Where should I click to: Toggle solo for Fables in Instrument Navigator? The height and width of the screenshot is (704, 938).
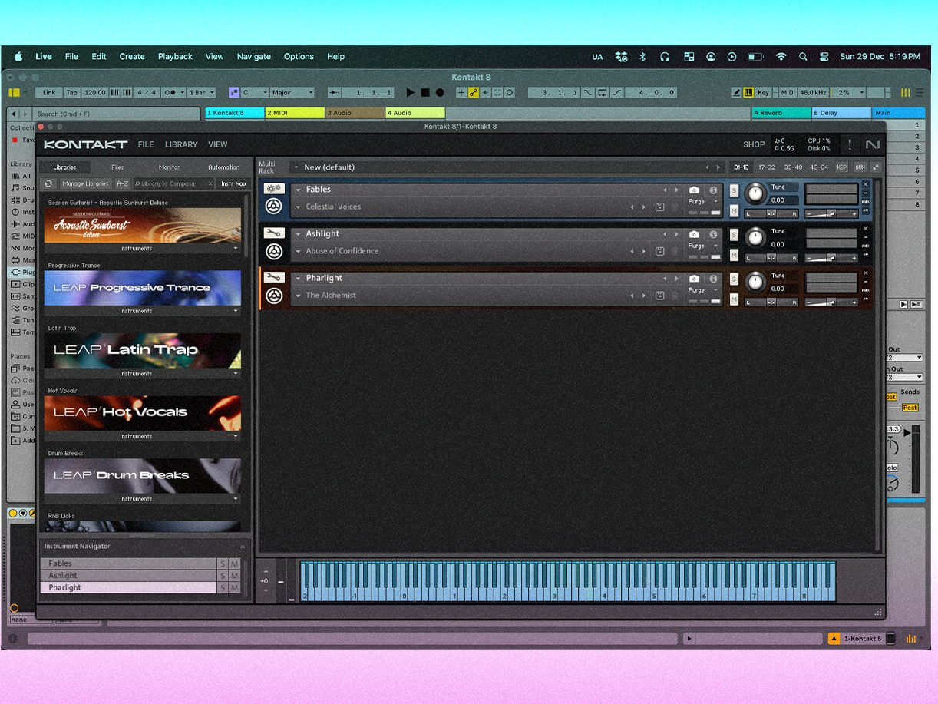click(x=223, y=564)
